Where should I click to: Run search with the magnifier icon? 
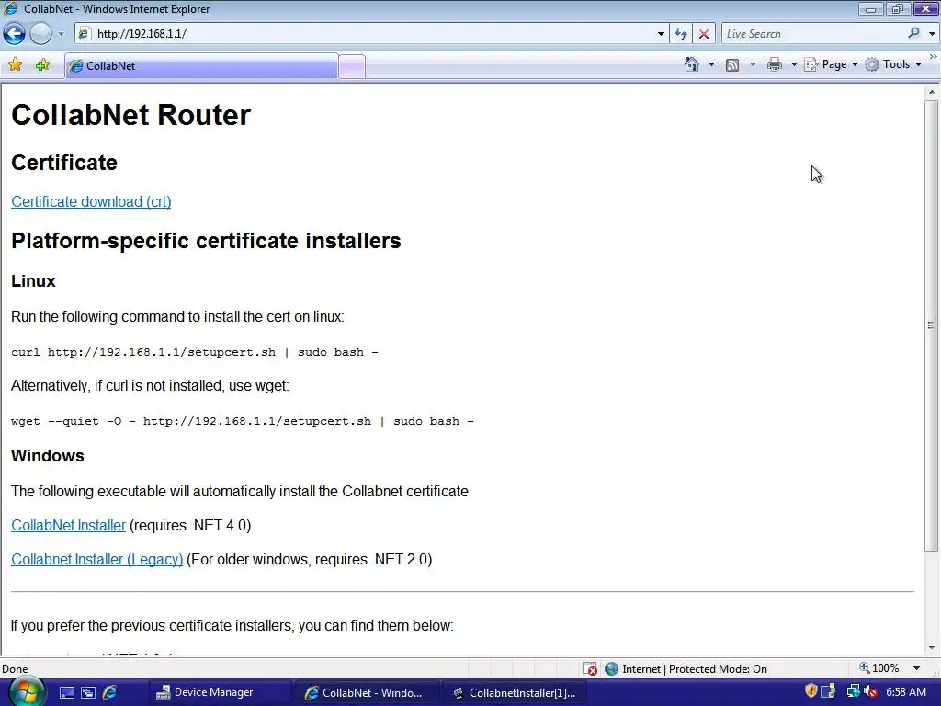914,33
